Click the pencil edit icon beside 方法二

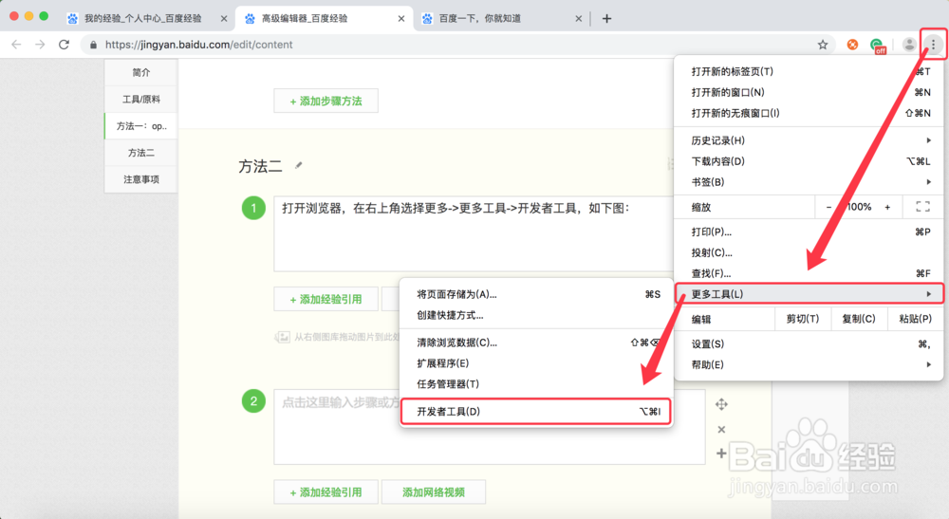click(298, 165)
